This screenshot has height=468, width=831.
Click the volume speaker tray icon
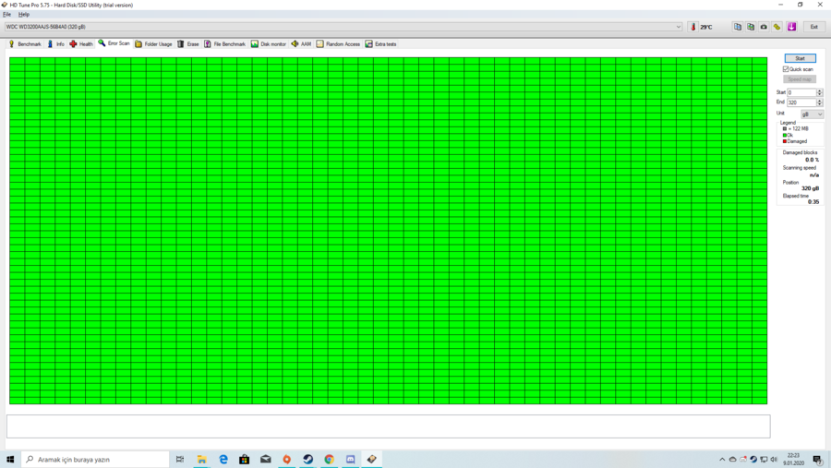tap(774, 460)
